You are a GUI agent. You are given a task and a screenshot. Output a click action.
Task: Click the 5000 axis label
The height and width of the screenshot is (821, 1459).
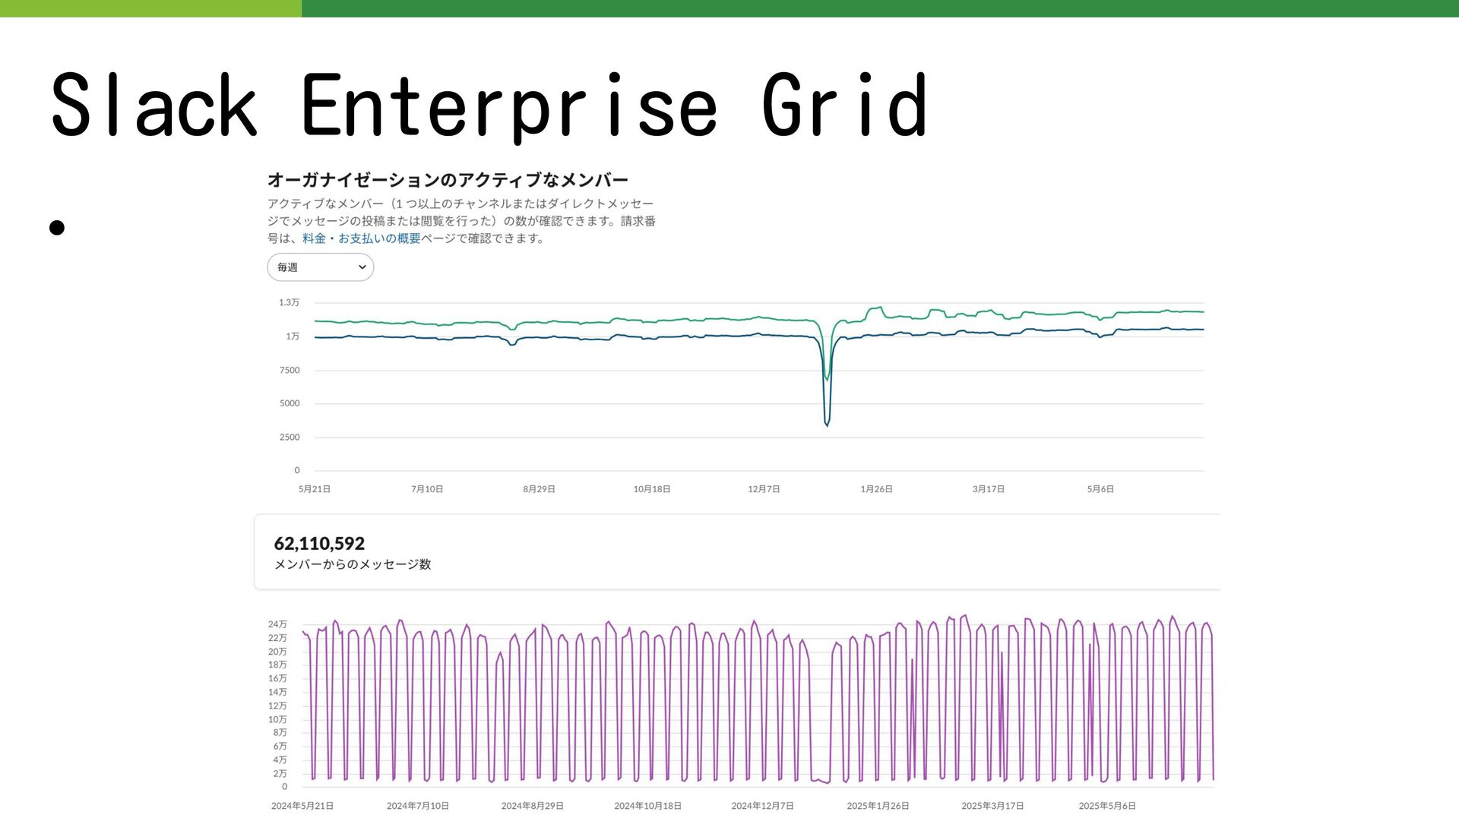290,403
